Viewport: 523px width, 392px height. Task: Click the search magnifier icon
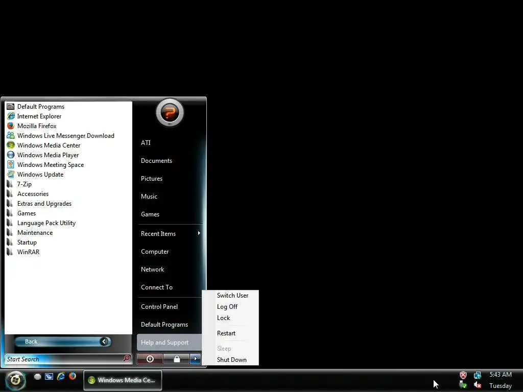[127, 358]
